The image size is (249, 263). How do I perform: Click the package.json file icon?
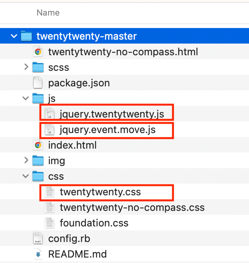(38, 82)
